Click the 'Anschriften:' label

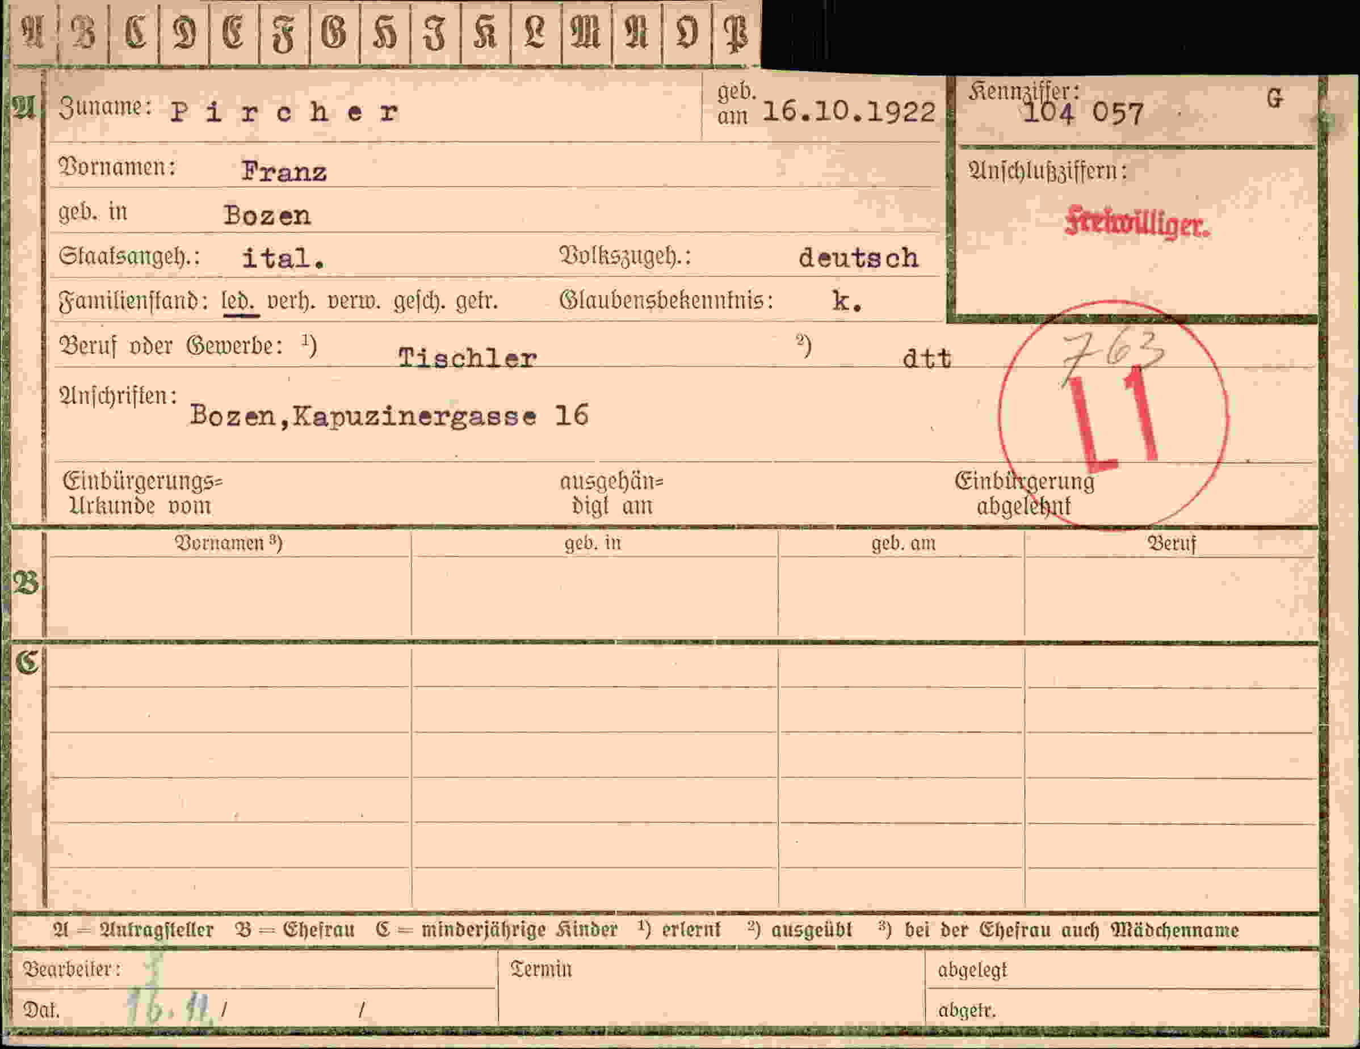[117, 397]
